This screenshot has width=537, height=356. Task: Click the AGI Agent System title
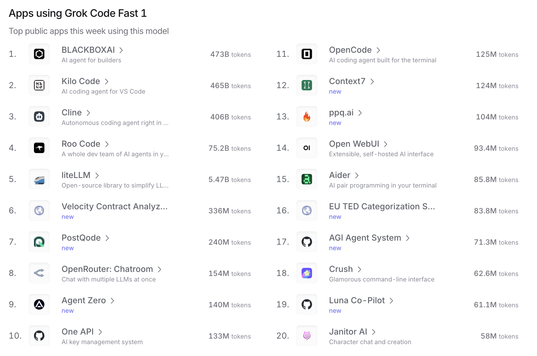pyautogui.click(x=365, y=238)
